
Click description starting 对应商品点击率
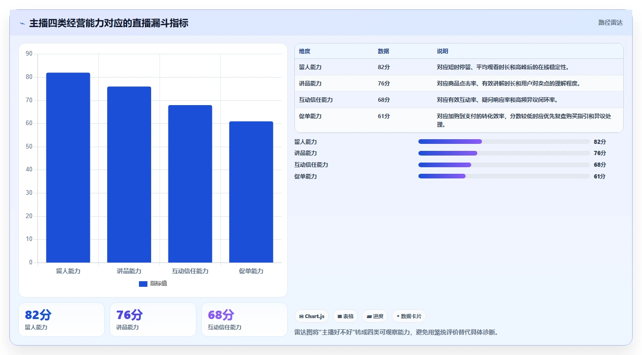point(509,84)
